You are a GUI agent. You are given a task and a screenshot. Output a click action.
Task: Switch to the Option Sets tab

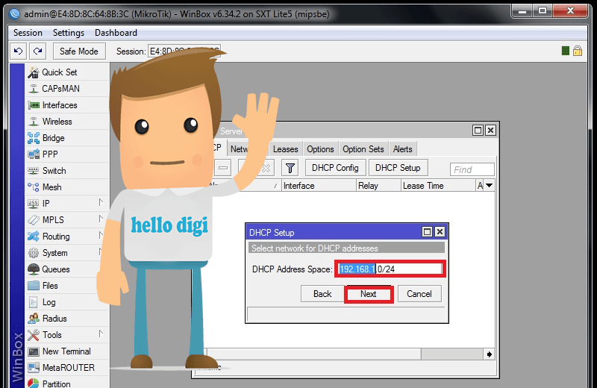[x=363, y=149]
